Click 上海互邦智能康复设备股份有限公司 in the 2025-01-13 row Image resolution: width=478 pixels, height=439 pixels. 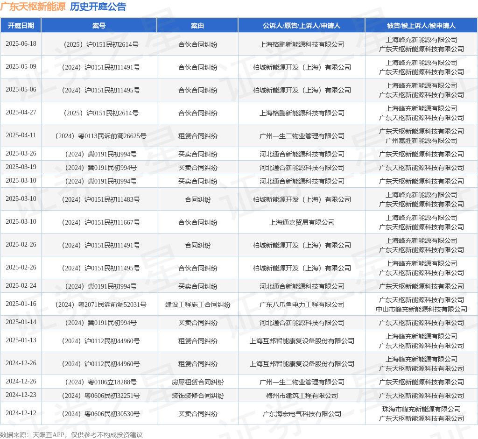302,341
